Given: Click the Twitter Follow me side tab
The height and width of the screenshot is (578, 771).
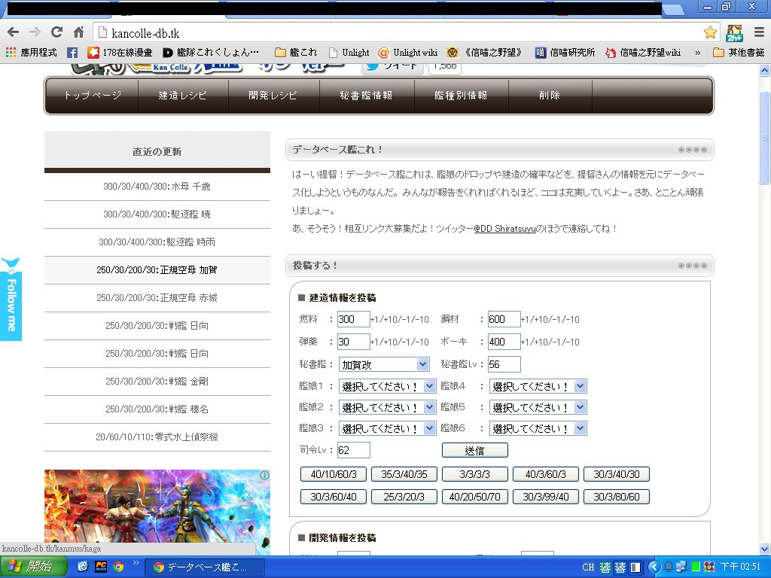Looking at the screenshot, I should click(x=11, y=299).
